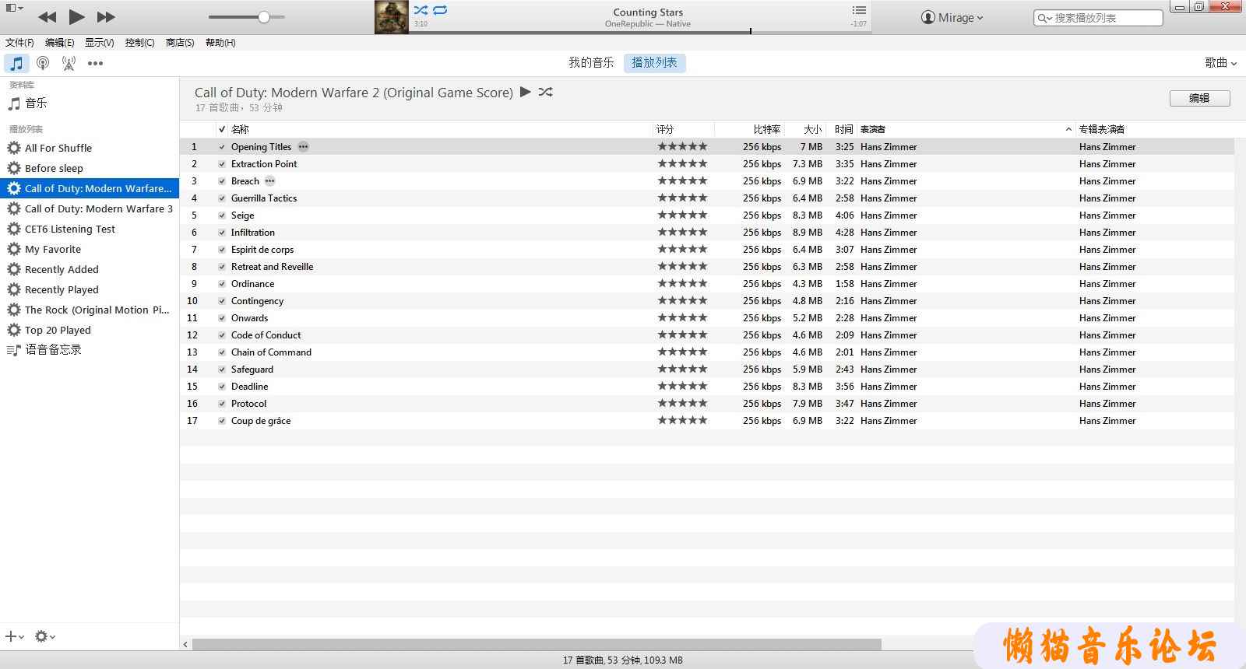Open the 文件(F) menu

19,43
